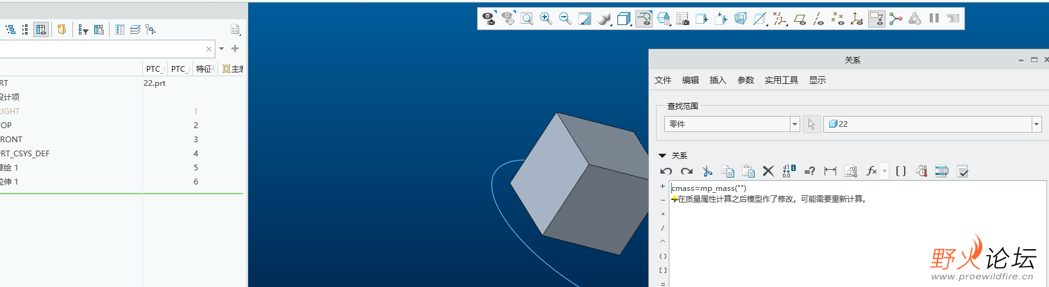Insert a divide slash operator
The width and height of the screenshot is (1049, 287).
click(663, 228)
